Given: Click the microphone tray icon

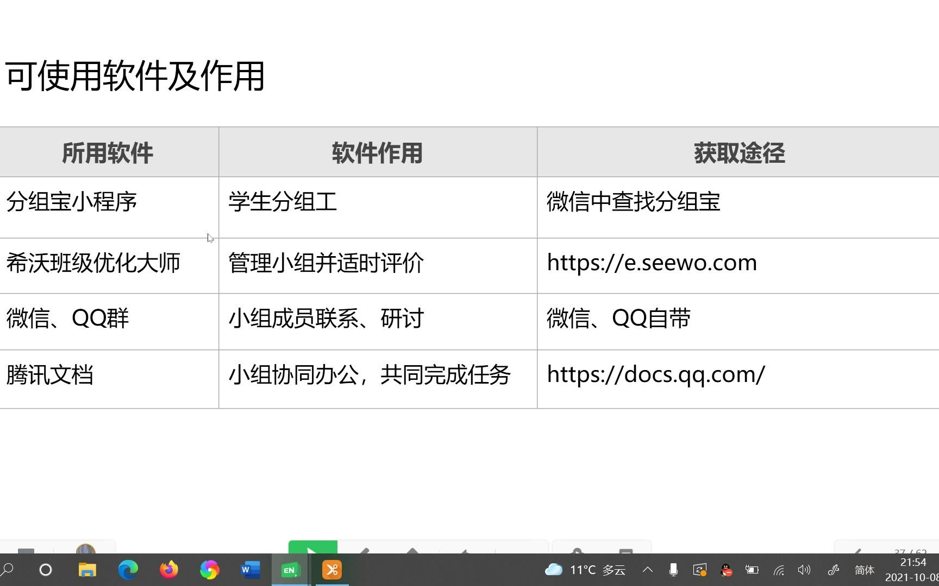Looking at the screenshot, I should 673,570.
